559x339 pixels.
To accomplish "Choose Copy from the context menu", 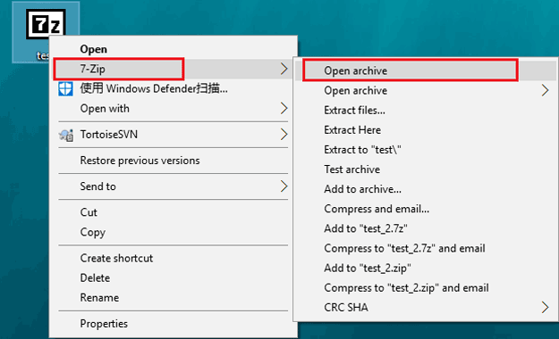I will coord(93,232).
